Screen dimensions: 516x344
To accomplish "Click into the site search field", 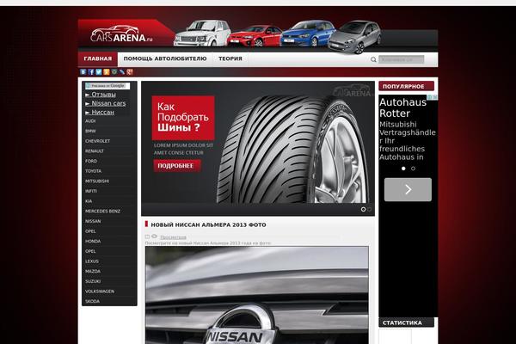I will 401,59.
